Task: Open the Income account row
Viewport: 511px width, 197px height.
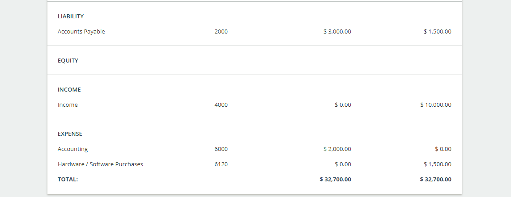Action: [x=68, y=105]
